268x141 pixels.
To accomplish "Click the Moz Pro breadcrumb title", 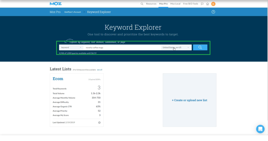I will coord(55,12).
